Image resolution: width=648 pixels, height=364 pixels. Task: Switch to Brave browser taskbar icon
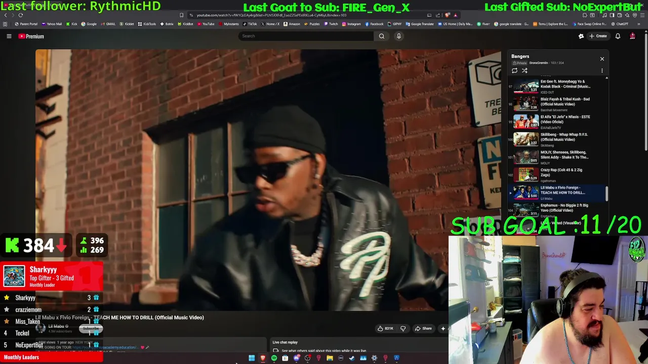(263, 358)
